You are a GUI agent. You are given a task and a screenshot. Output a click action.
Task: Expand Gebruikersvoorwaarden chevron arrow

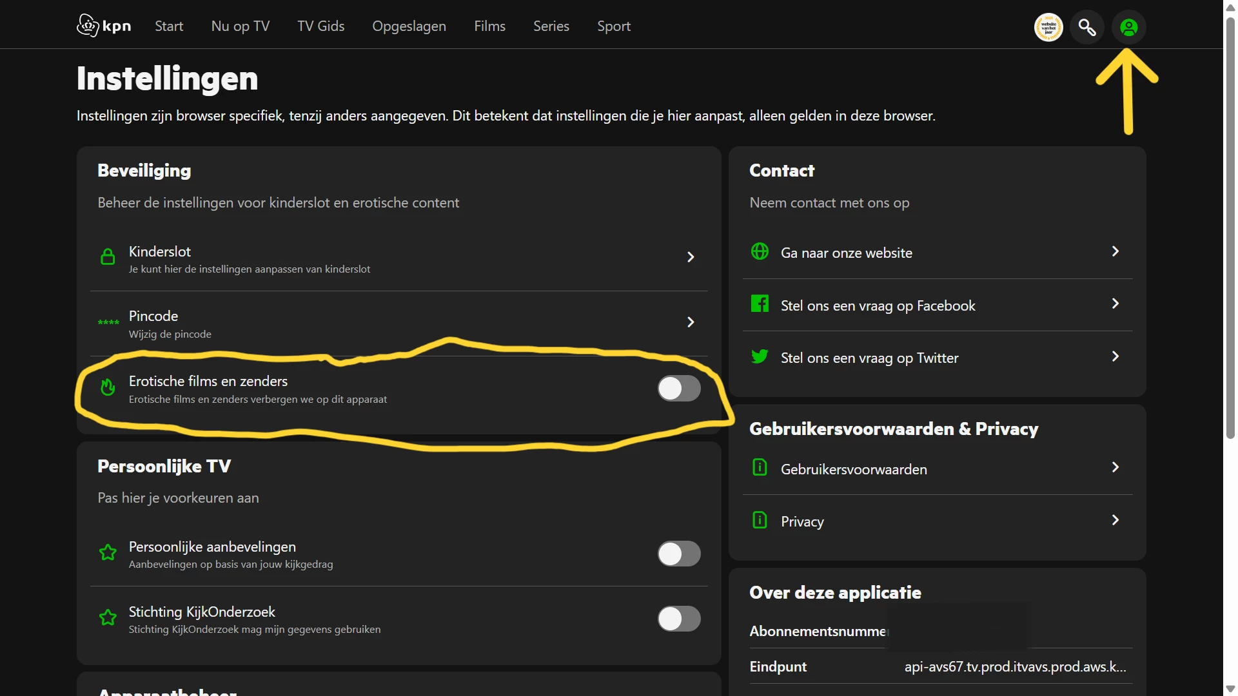[1115, 468]
